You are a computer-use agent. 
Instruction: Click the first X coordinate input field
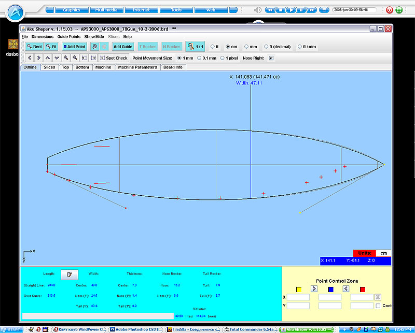click(299, 297)
